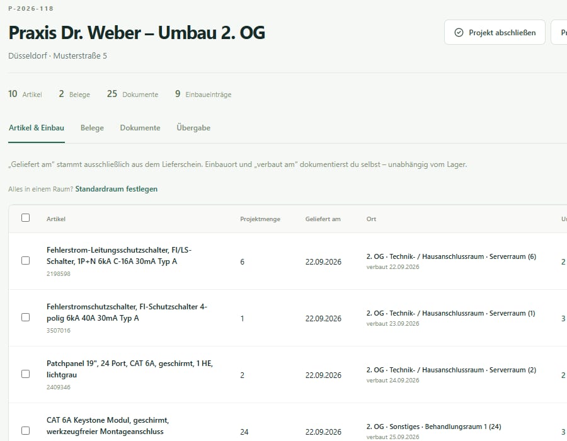This screenshot has height=441, width=567.
Task: Click the Serverraum (2) location entry
Action: (x=451, y=370)
